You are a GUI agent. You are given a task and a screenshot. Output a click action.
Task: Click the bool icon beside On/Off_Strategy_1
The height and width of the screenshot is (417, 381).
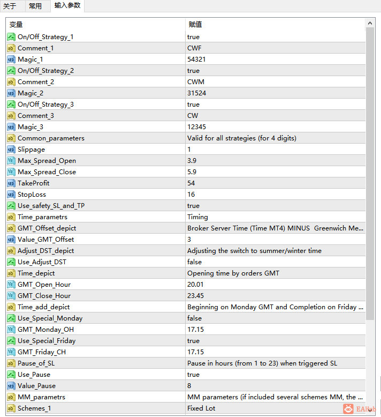11,36
